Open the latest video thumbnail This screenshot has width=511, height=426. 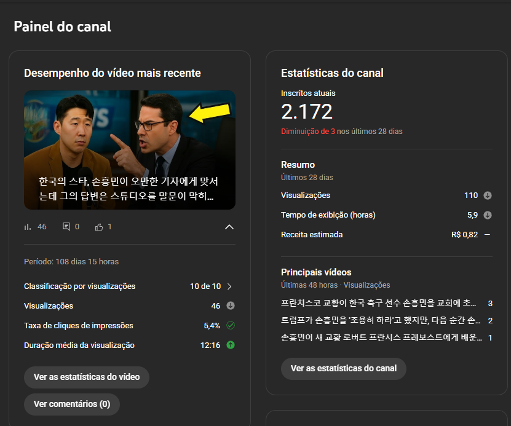click(130, 150)
